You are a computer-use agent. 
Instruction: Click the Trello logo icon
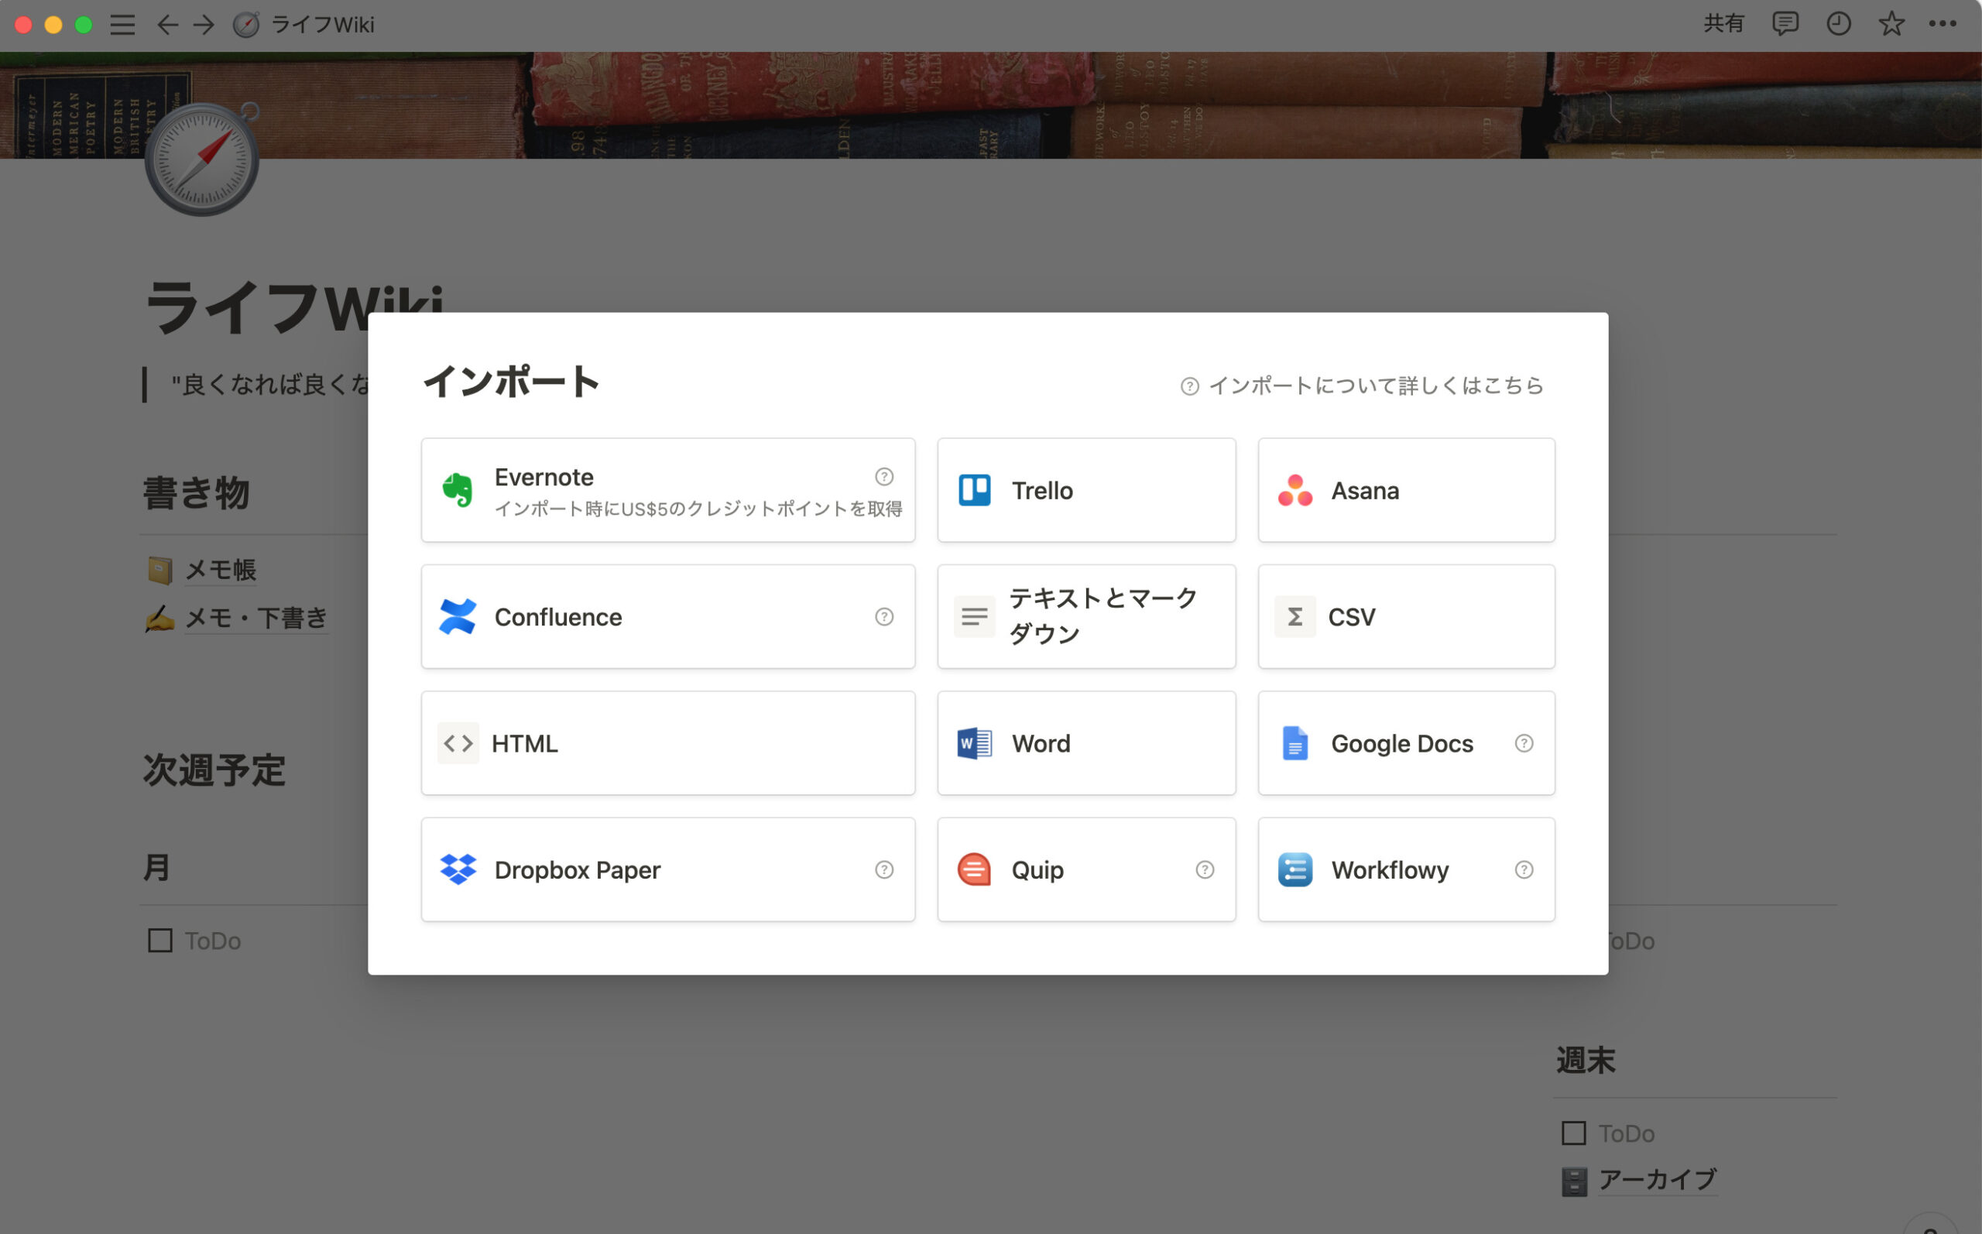click(974, 491)
